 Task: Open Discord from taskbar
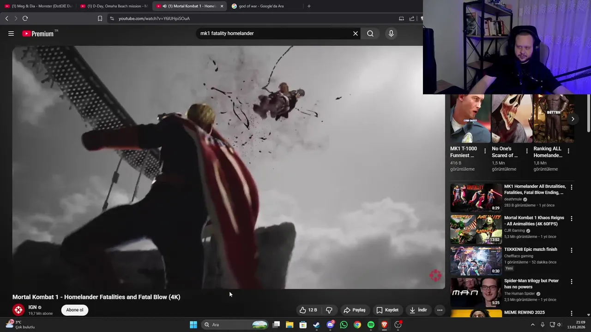coord(330,325)
